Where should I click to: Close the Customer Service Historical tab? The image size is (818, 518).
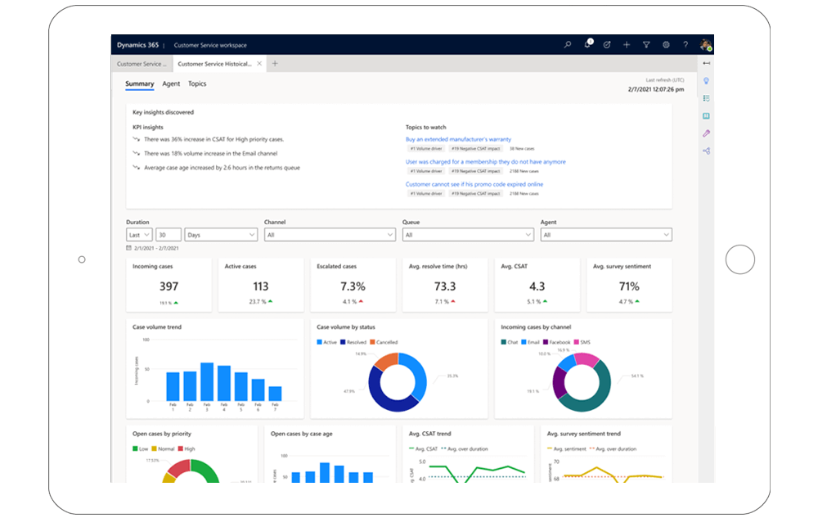click(x=259, y=64)
